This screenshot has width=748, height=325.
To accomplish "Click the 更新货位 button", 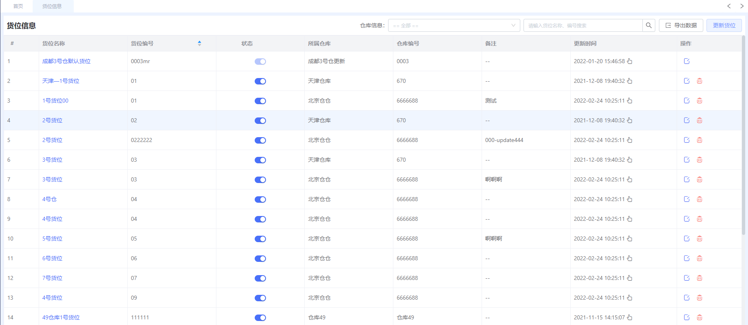I will (x=724, y=25).
